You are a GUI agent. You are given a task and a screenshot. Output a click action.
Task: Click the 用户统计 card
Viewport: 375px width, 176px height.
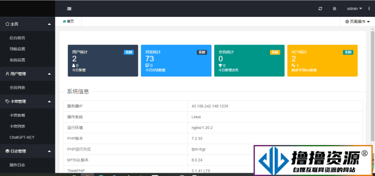pyautogui.click(x=103, y=61)
